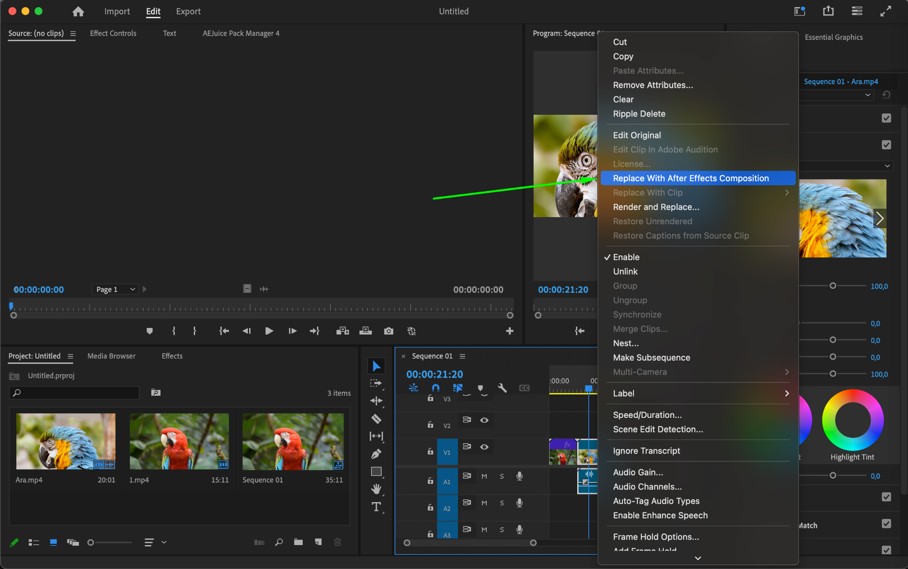908x569 pixels.
Task: Click Export workspace button
Action: (188, 12)
